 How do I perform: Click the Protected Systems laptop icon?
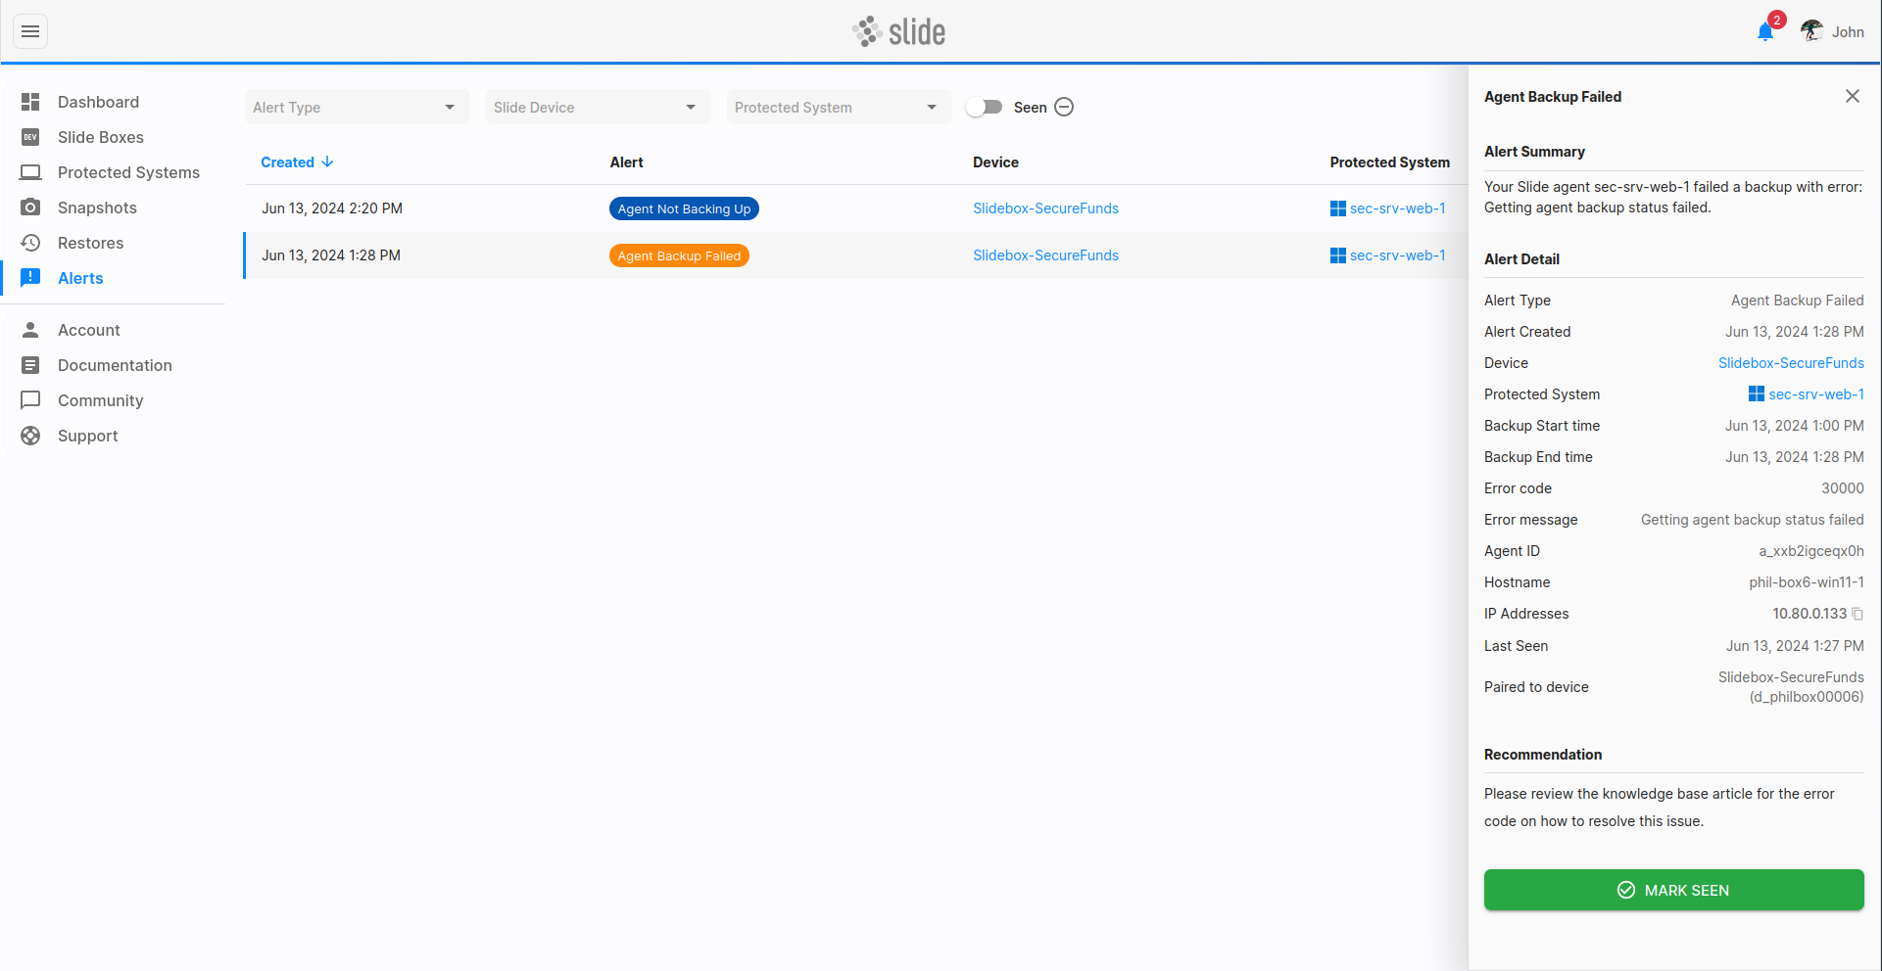pos(30,172)
